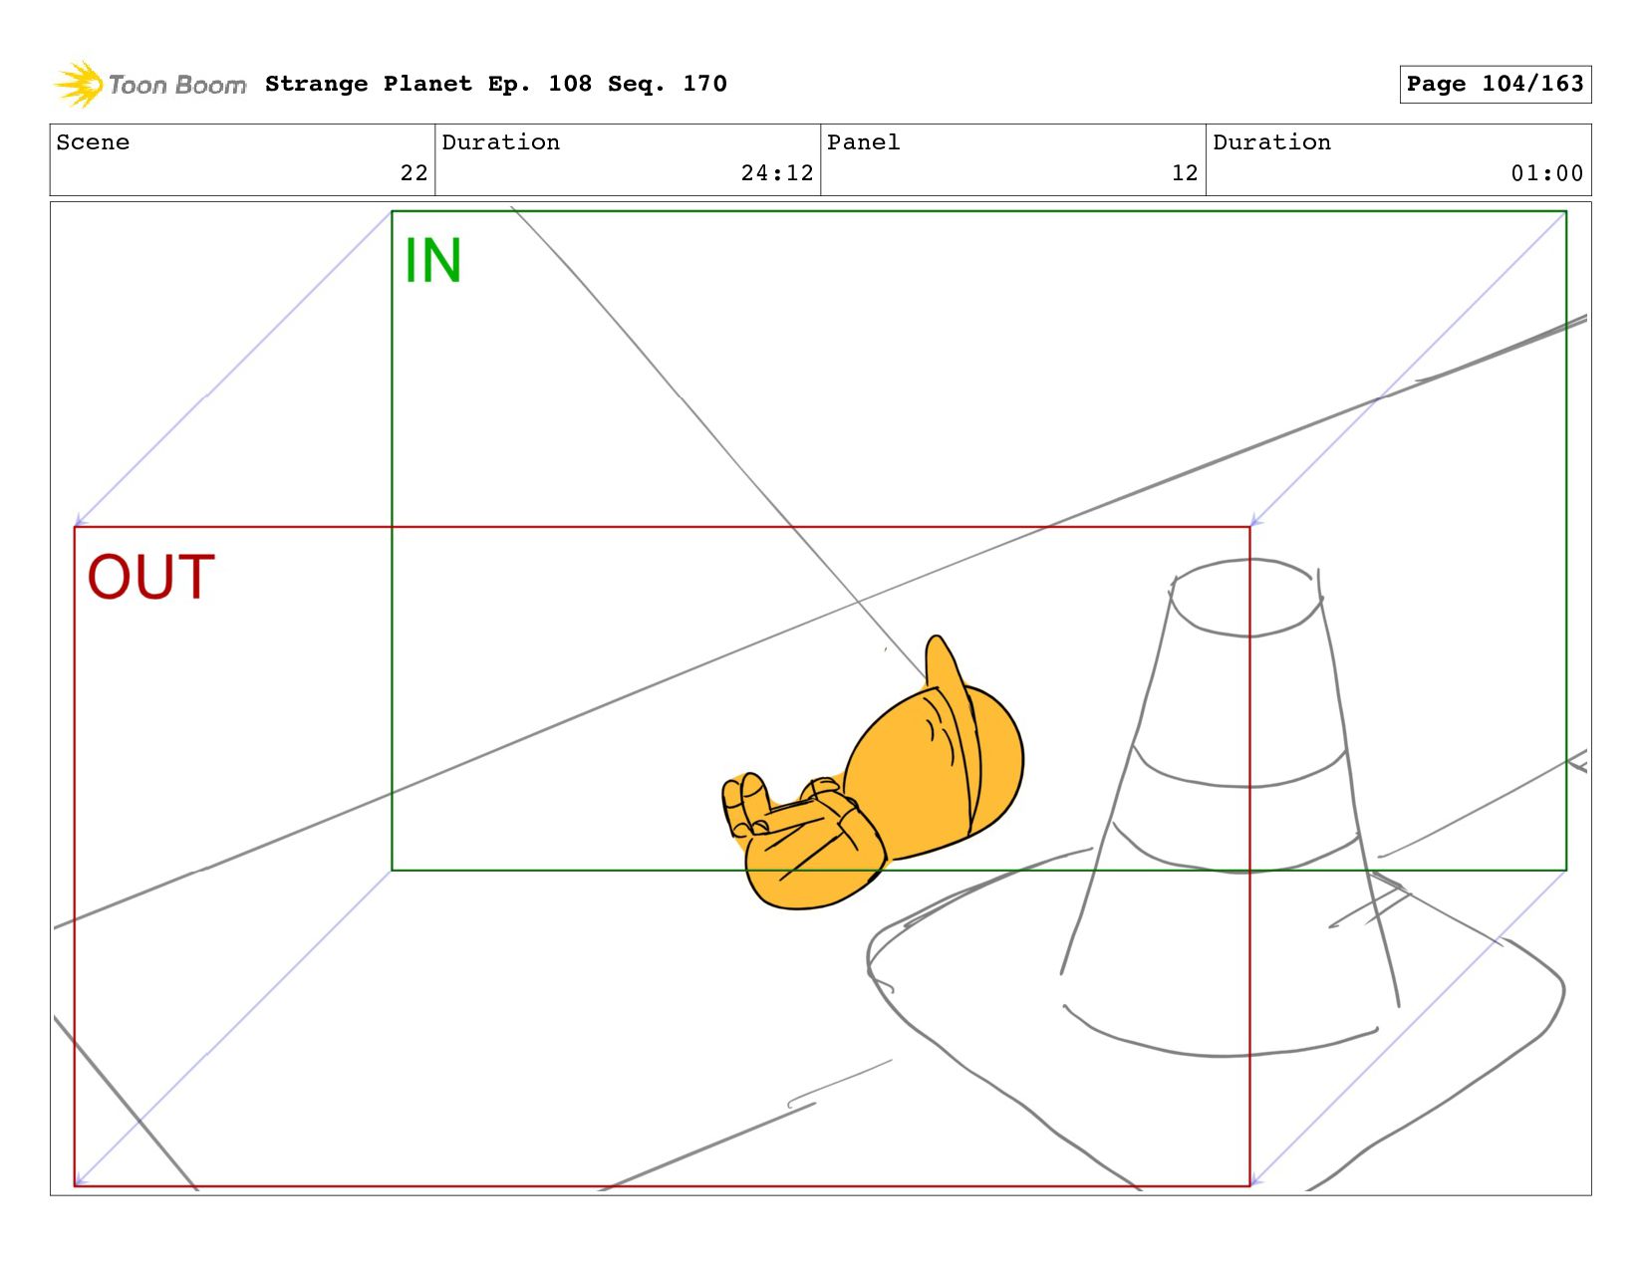Click the orange character lying on the ground

coord(873,775)
